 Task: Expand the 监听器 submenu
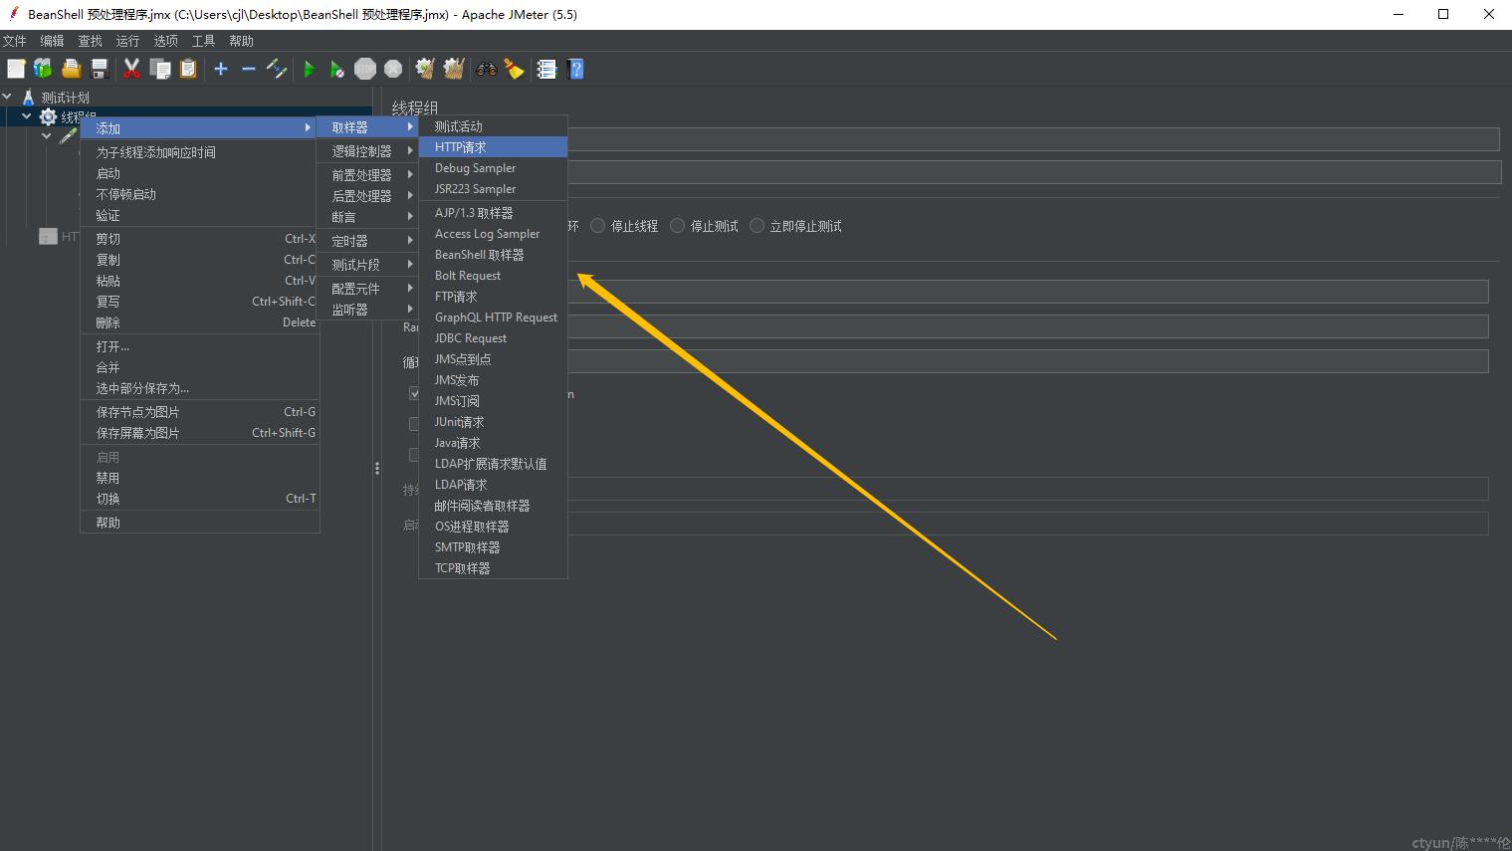tap(367, 310)
